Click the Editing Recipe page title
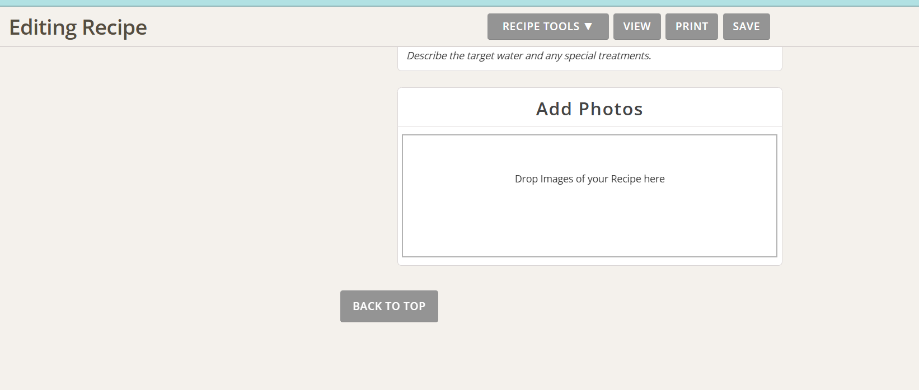 [78, 27]
